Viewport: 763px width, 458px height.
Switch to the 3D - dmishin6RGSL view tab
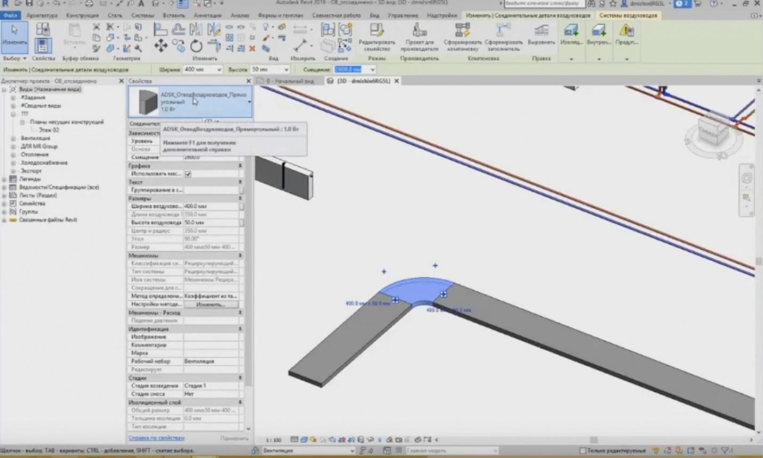point(364,81)
